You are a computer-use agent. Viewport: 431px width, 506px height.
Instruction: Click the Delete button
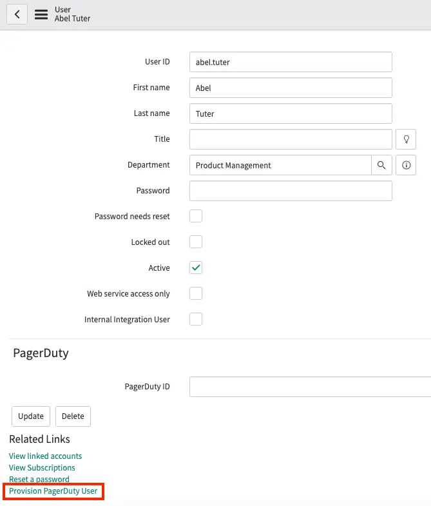pos(73,416)
